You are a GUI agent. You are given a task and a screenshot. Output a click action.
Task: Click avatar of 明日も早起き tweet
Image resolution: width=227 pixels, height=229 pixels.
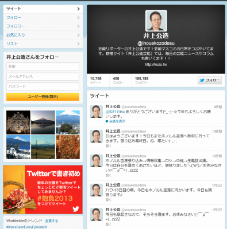pos(97,215)
